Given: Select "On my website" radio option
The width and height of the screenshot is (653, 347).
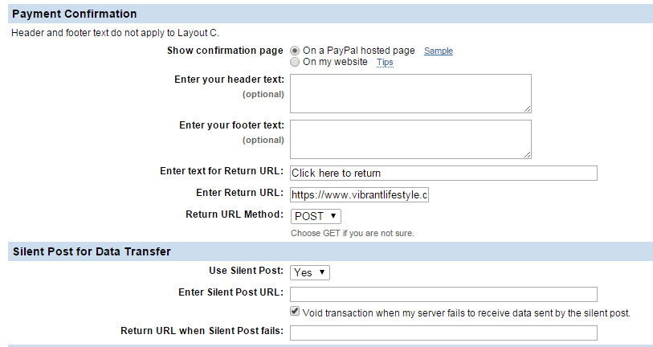Looking at the screenshot, I should click(x=295, y=62).
